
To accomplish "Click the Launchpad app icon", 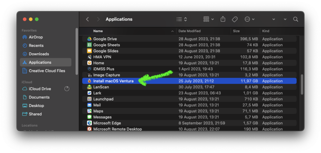I will point(89,99).
